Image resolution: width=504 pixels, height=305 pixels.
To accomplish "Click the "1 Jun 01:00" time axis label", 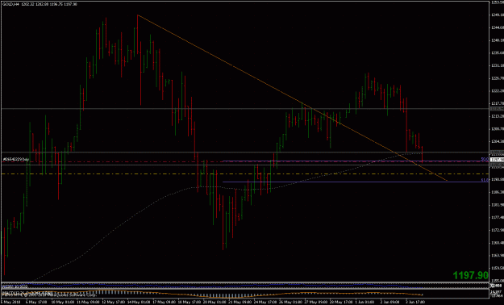I will pyautogui.click(x=365, y=303).
